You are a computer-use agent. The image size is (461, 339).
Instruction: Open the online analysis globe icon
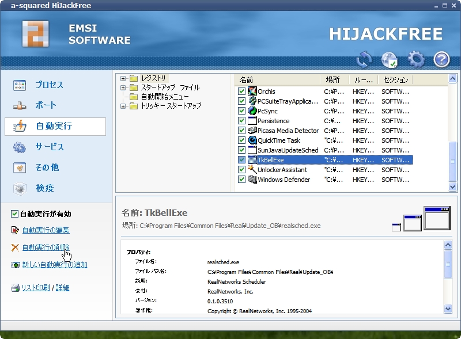[x=390, y=60]
